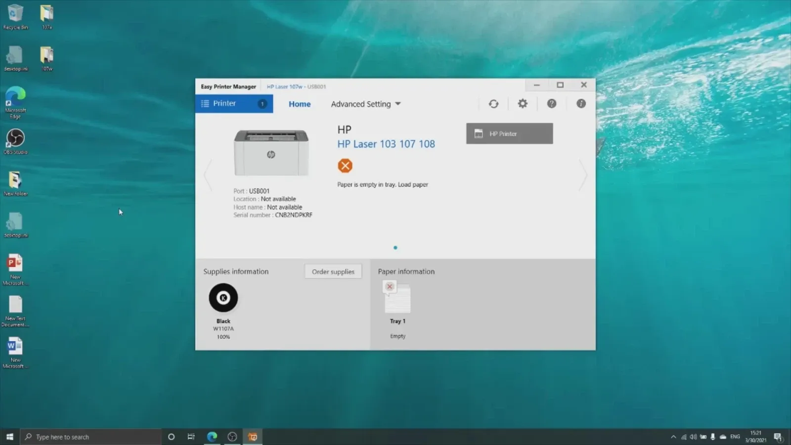Click the page indicator dot
Screen dimensions: 791x445
coord(395,248)
